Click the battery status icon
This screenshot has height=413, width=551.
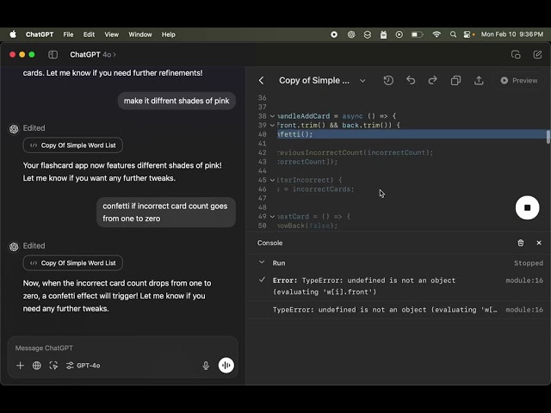(417, 34)
